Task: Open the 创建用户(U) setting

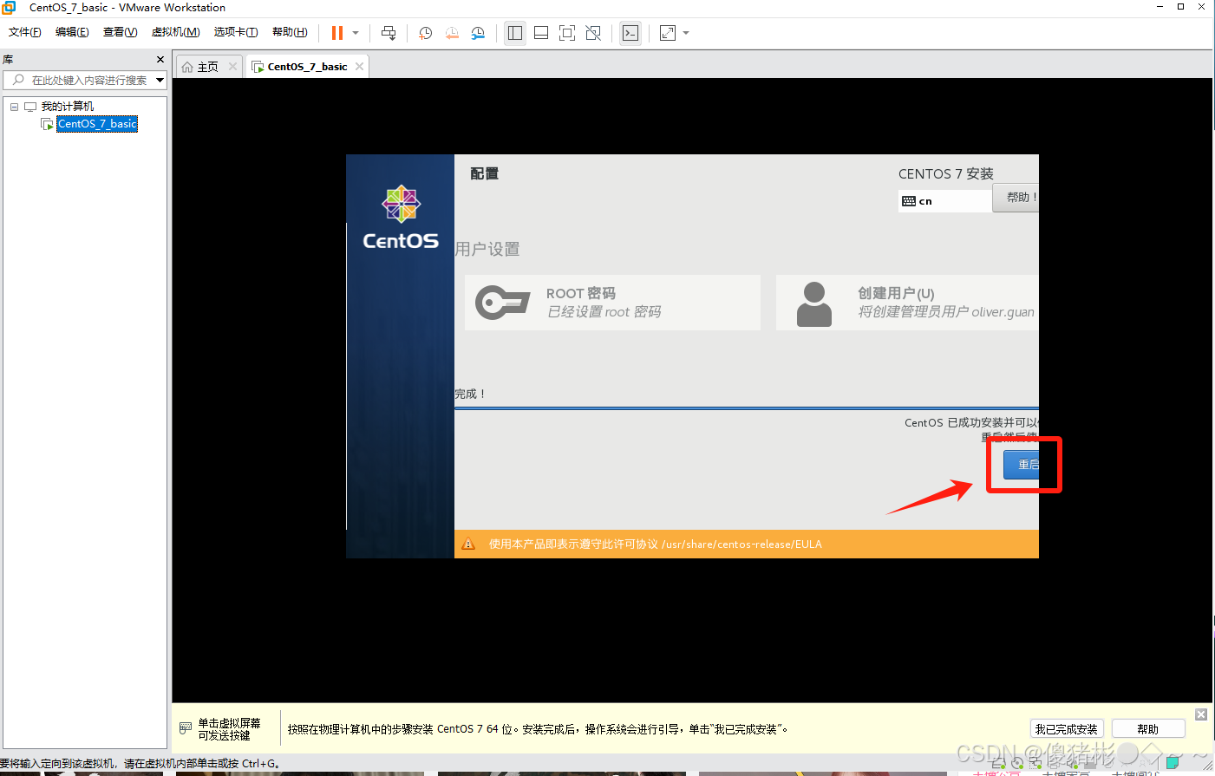Action: click(x=907, y=303)
